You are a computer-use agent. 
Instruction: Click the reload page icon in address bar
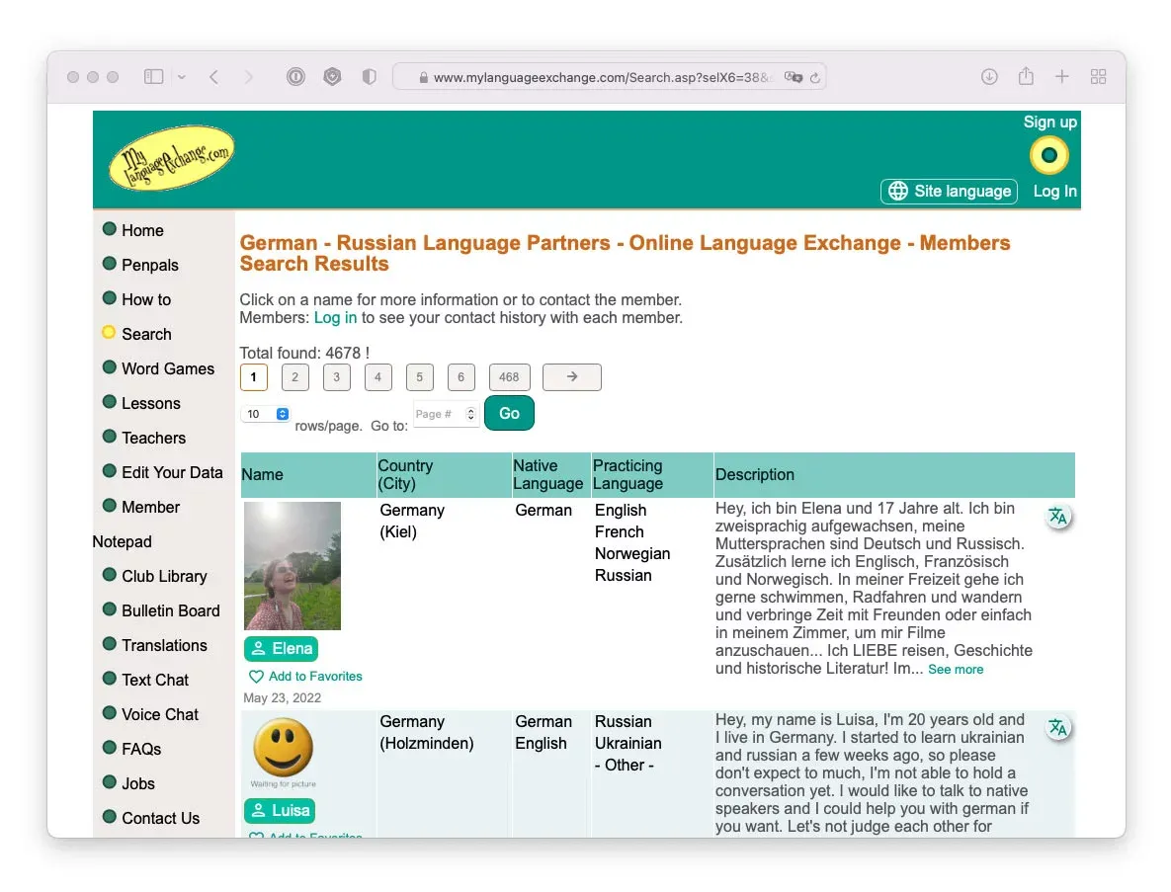click(815, 77)
